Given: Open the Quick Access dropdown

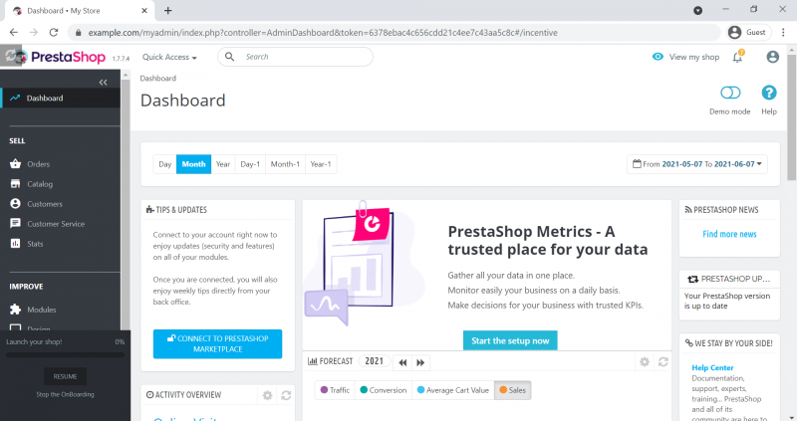Looking at the screenshot, I should click(169, 58).
